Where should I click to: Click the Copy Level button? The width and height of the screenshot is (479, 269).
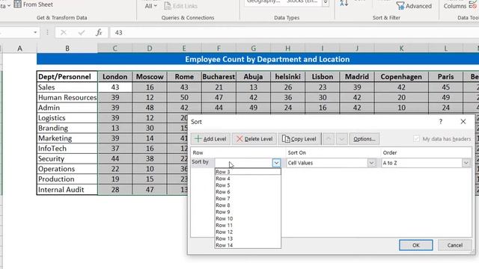pos(299,139)
